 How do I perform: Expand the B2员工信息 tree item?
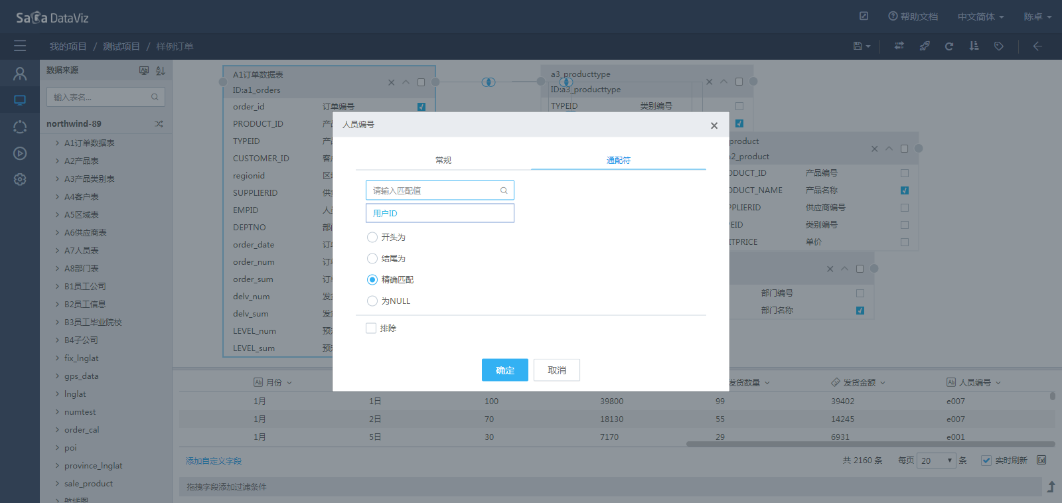coord(57,304)
